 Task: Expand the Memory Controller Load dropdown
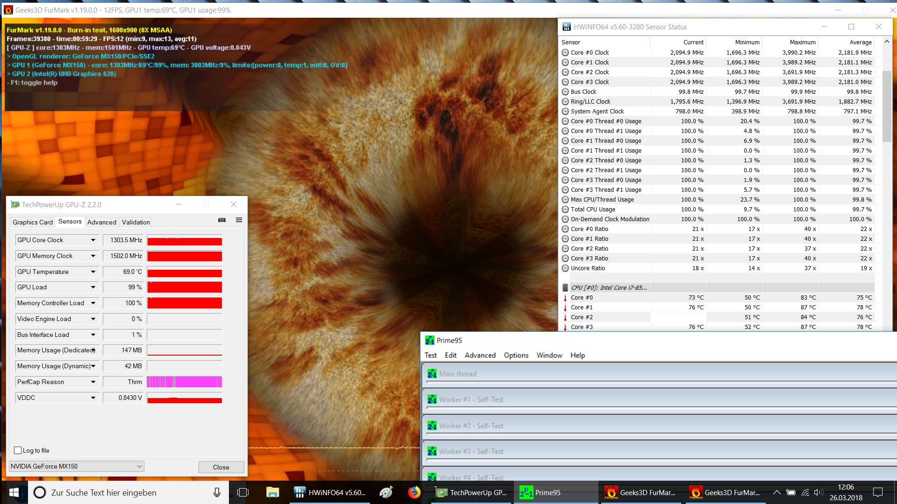pos(93,303)
